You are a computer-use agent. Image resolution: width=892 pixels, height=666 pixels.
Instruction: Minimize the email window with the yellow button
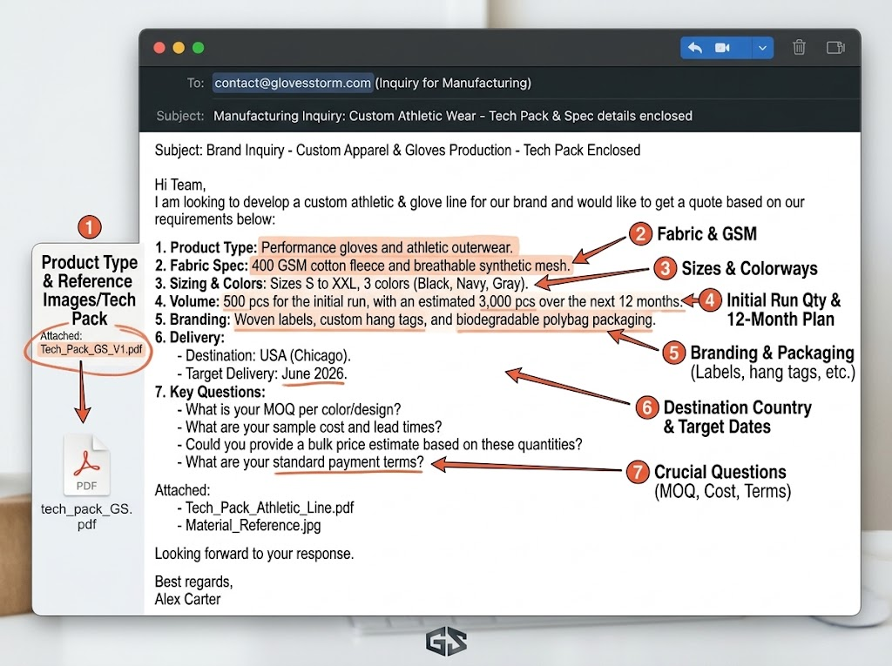coord(179,48)
